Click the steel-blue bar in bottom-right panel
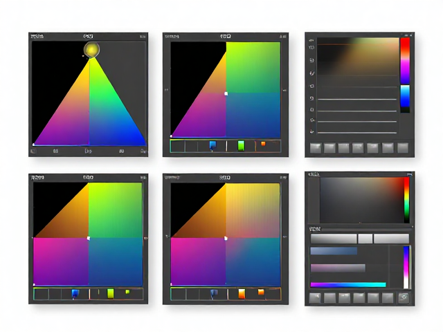This screenshot has width=443, height=332. tap(334, 251)
